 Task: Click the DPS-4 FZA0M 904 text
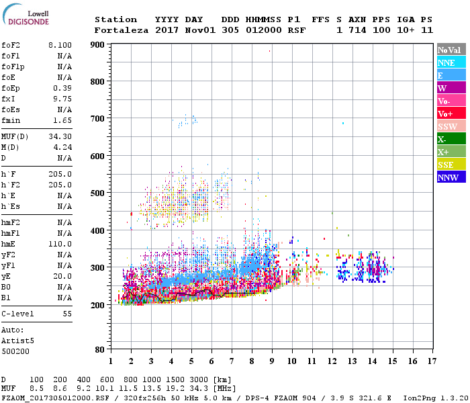(x=281, y=398)
